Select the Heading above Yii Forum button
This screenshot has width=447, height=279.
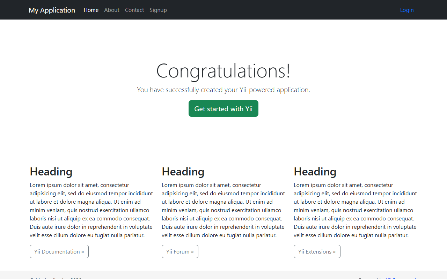click(x=183, y=172)
